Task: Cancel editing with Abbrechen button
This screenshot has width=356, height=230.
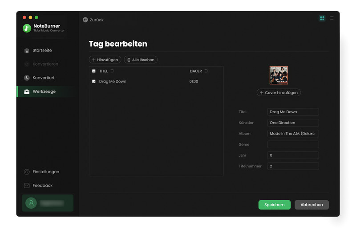Action: pyautogui.click(x=311, y=205)
